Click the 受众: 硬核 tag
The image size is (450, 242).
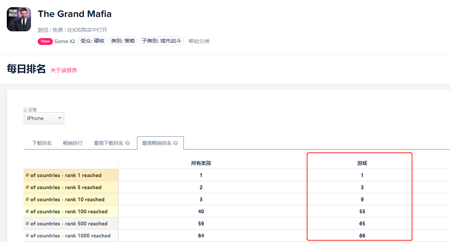tap(92, 41)
